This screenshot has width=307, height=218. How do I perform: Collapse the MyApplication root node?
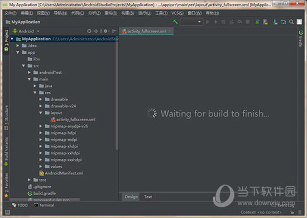click(12, 39)
